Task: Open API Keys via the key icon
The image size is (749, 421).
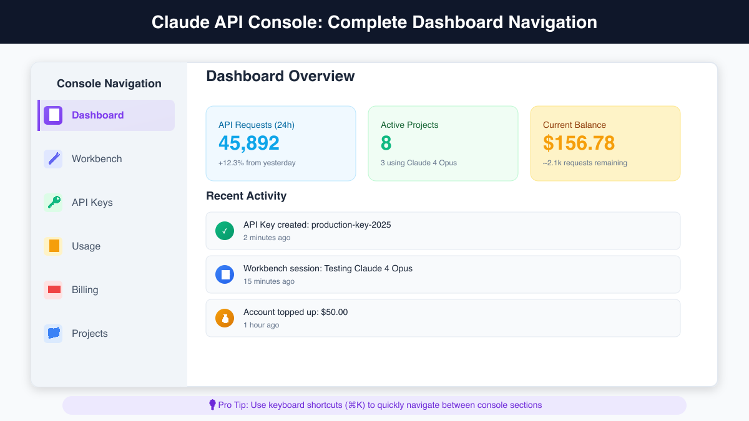Action: [52, 202]
